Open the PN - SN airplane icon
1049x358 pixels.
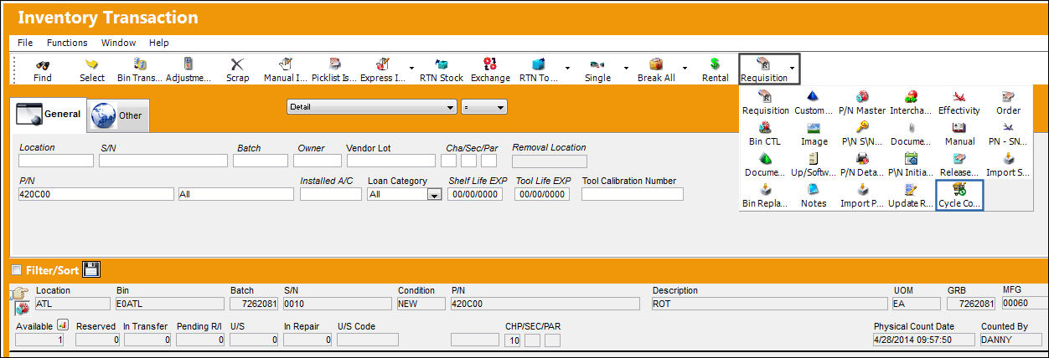click(x=1008, y=128)
